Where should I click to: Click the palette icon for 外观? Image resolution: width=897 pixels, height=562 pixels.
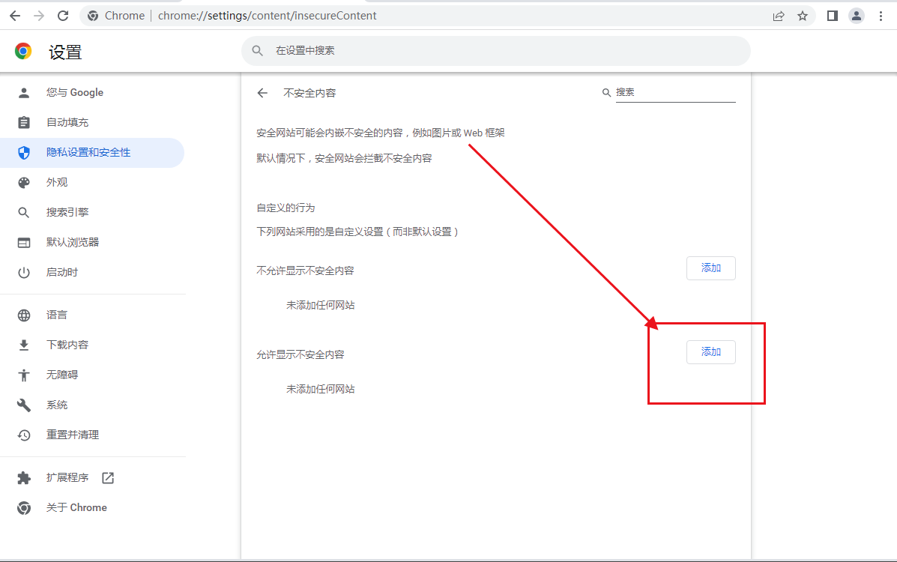click(x=24, y=183)
